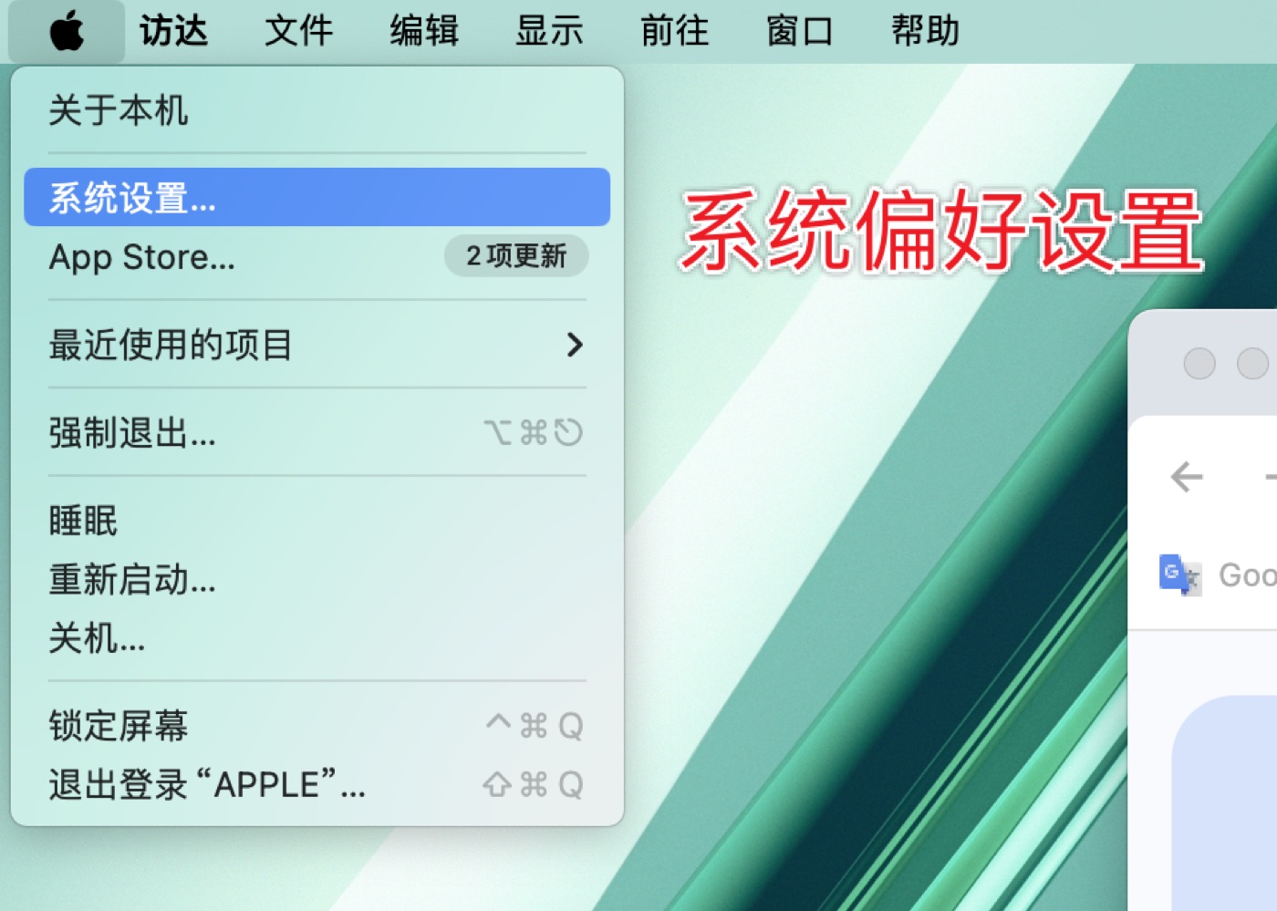Expand the 最近使用的项目 submenu
The image size is (1277, 911).
(317, 345)
